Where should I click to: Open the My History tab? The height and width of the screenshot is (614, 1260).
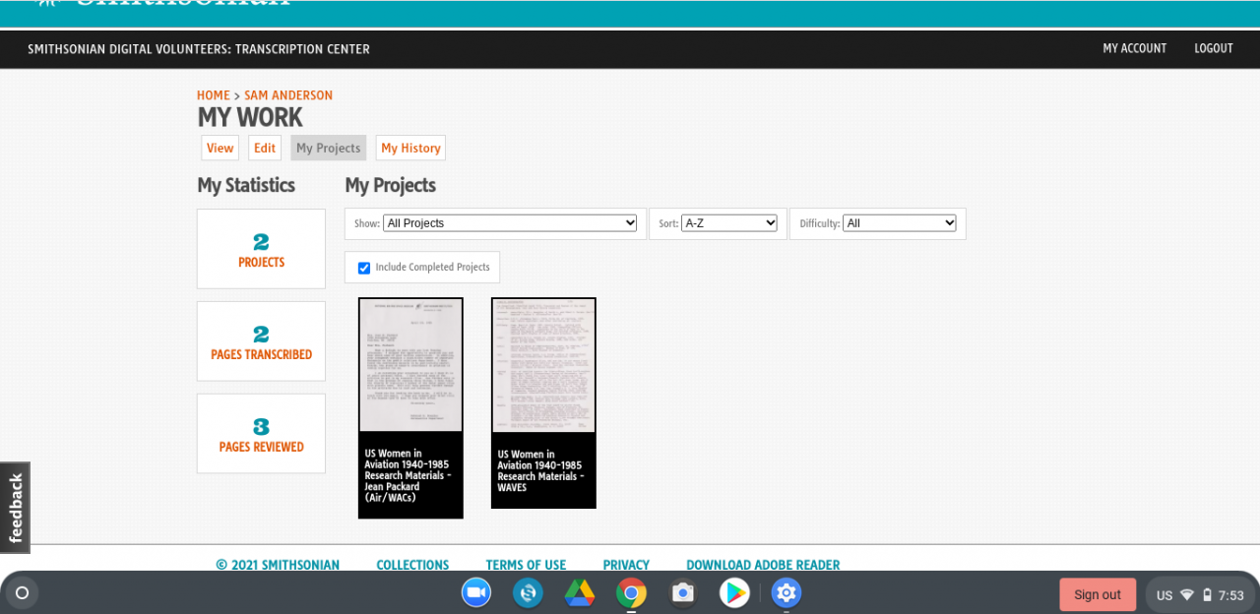tap(410, 148)
